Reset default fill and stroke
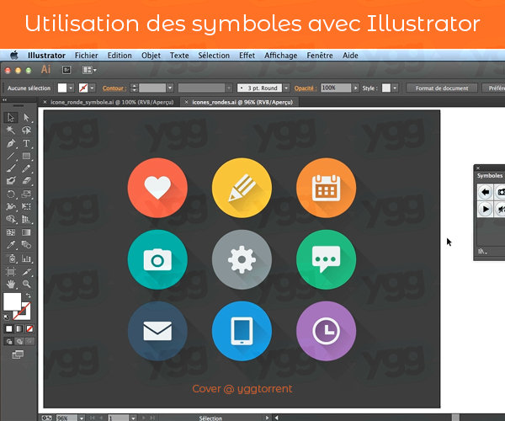 [6, 317]
